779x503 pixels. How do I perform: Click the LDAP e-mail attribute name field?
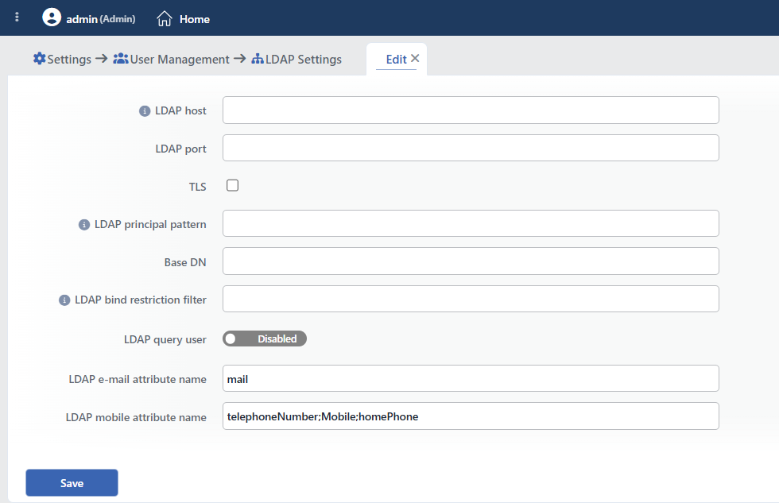[471, 378]
